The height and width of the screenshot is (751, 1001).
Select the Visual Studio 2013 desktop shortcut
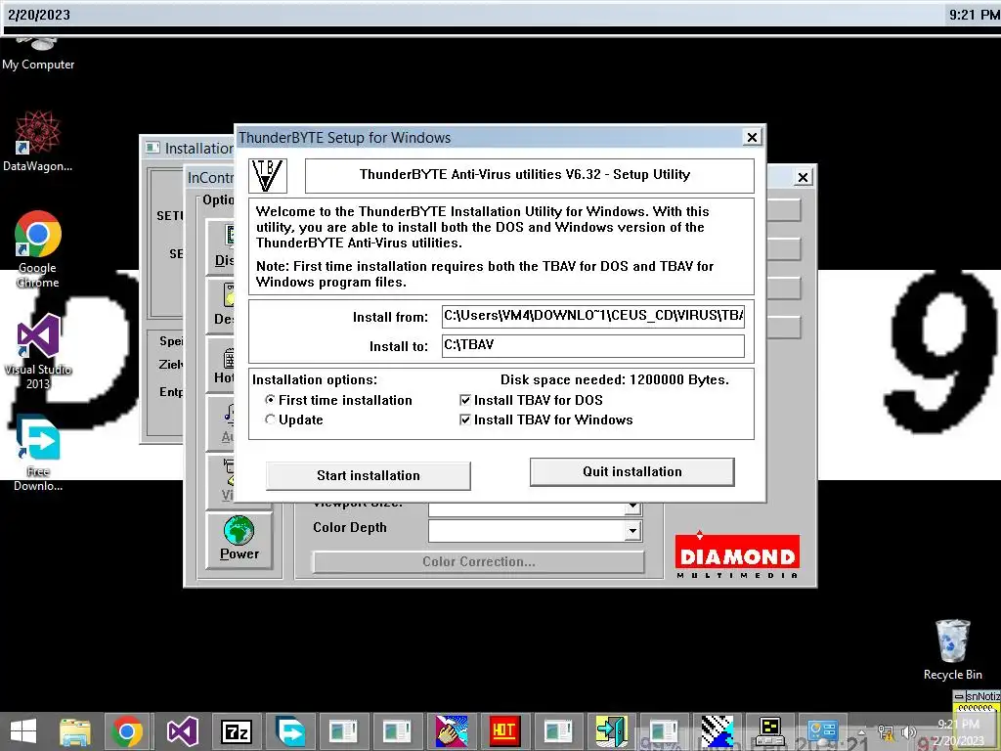tap(38, 351)
